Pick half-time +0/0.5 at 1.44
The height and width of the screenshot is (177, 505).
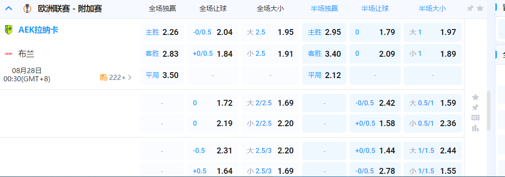pyautogui.click(x=375, y=151)
